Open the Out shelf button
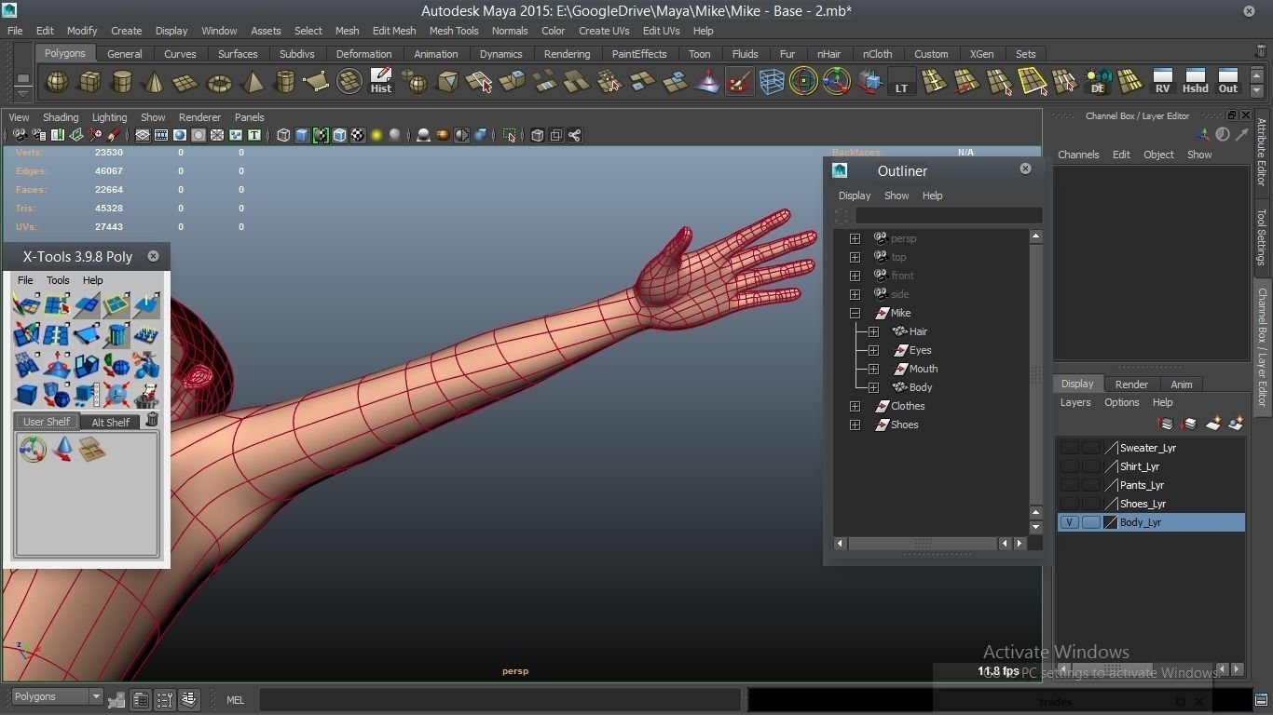 point(1228,82)
